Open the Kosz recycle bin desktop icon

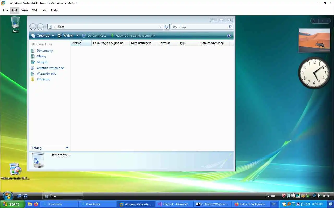point(15,24)
